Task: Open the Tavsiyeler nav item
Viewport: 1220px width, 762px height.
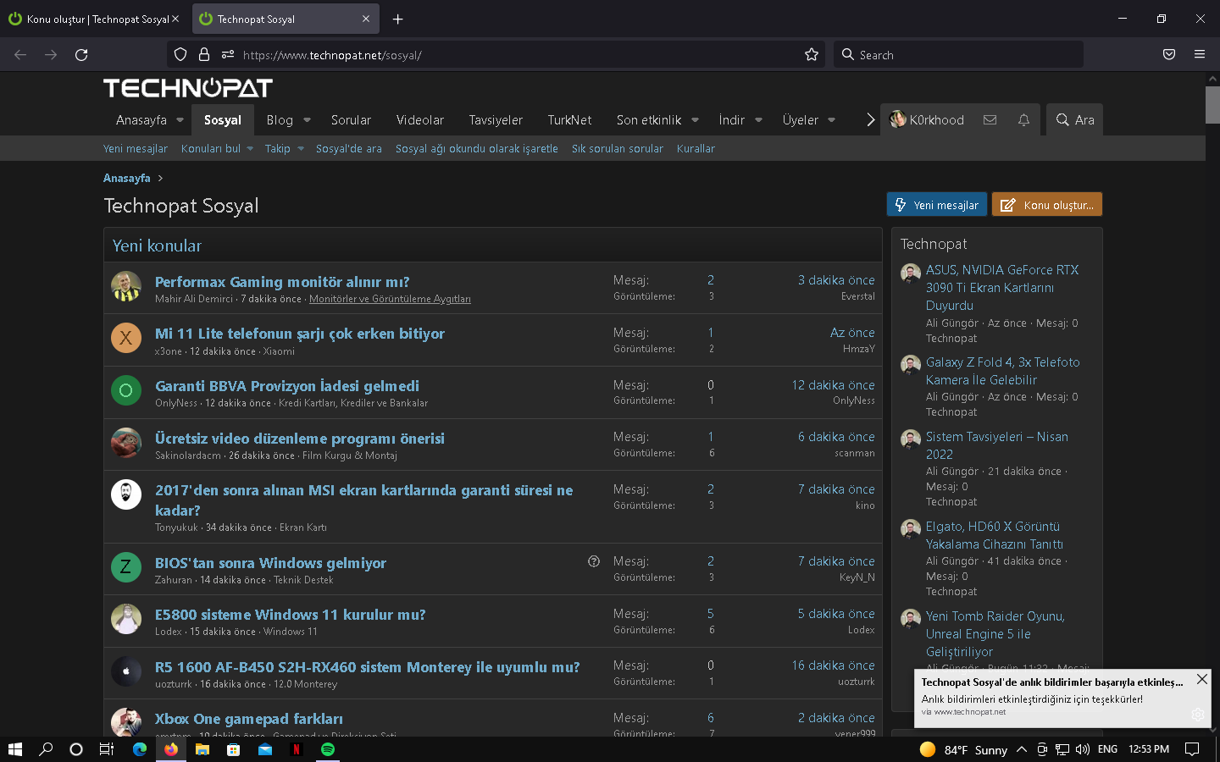Action: click(496, 120)
